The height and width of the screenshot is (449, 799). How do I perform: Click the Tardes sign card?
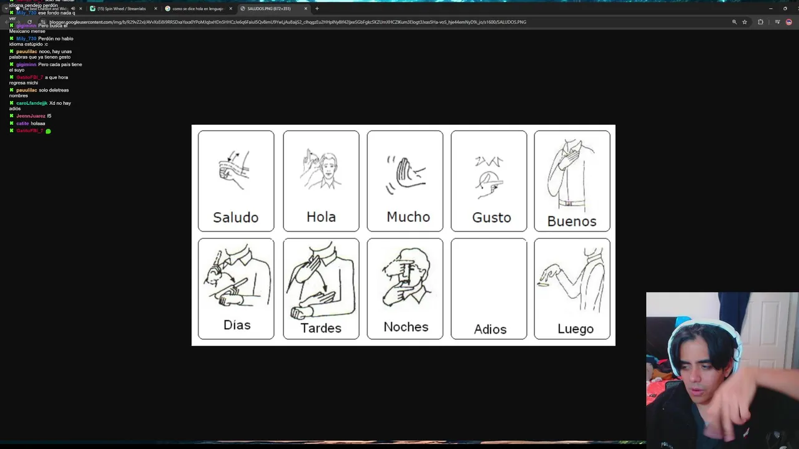321,289
